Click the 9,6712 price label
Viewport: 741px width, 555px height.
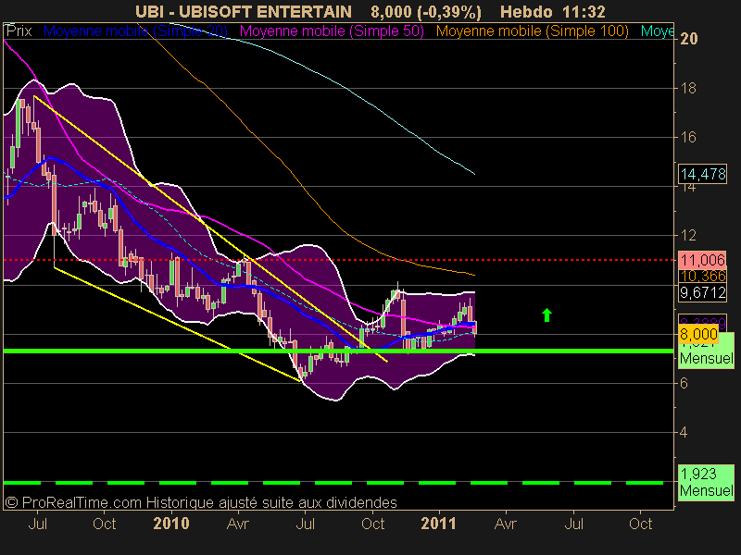(x=703, y=292)
